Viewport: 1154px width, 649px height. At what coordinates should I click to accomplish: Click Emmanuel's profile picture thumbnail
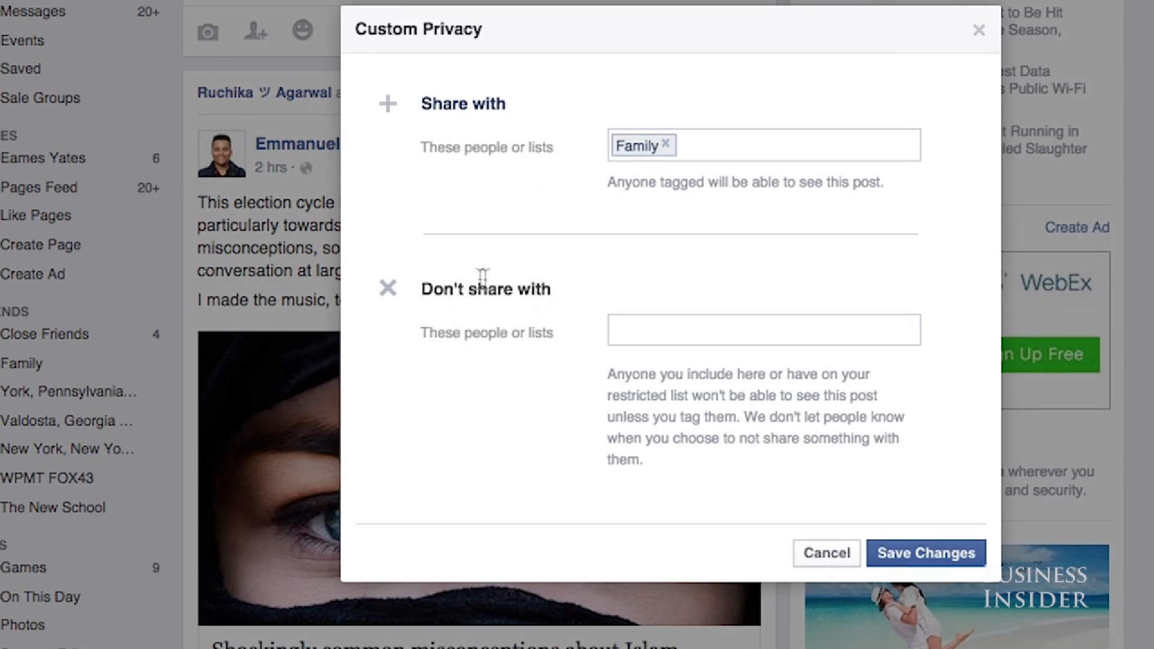221,154
